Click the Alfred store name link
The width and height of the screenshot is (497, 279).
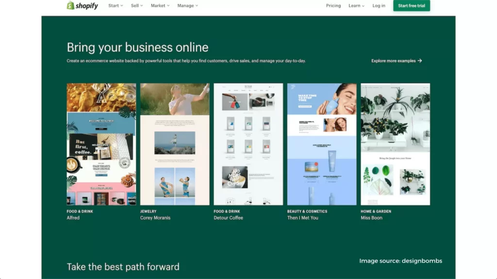(x=73, y=217)
